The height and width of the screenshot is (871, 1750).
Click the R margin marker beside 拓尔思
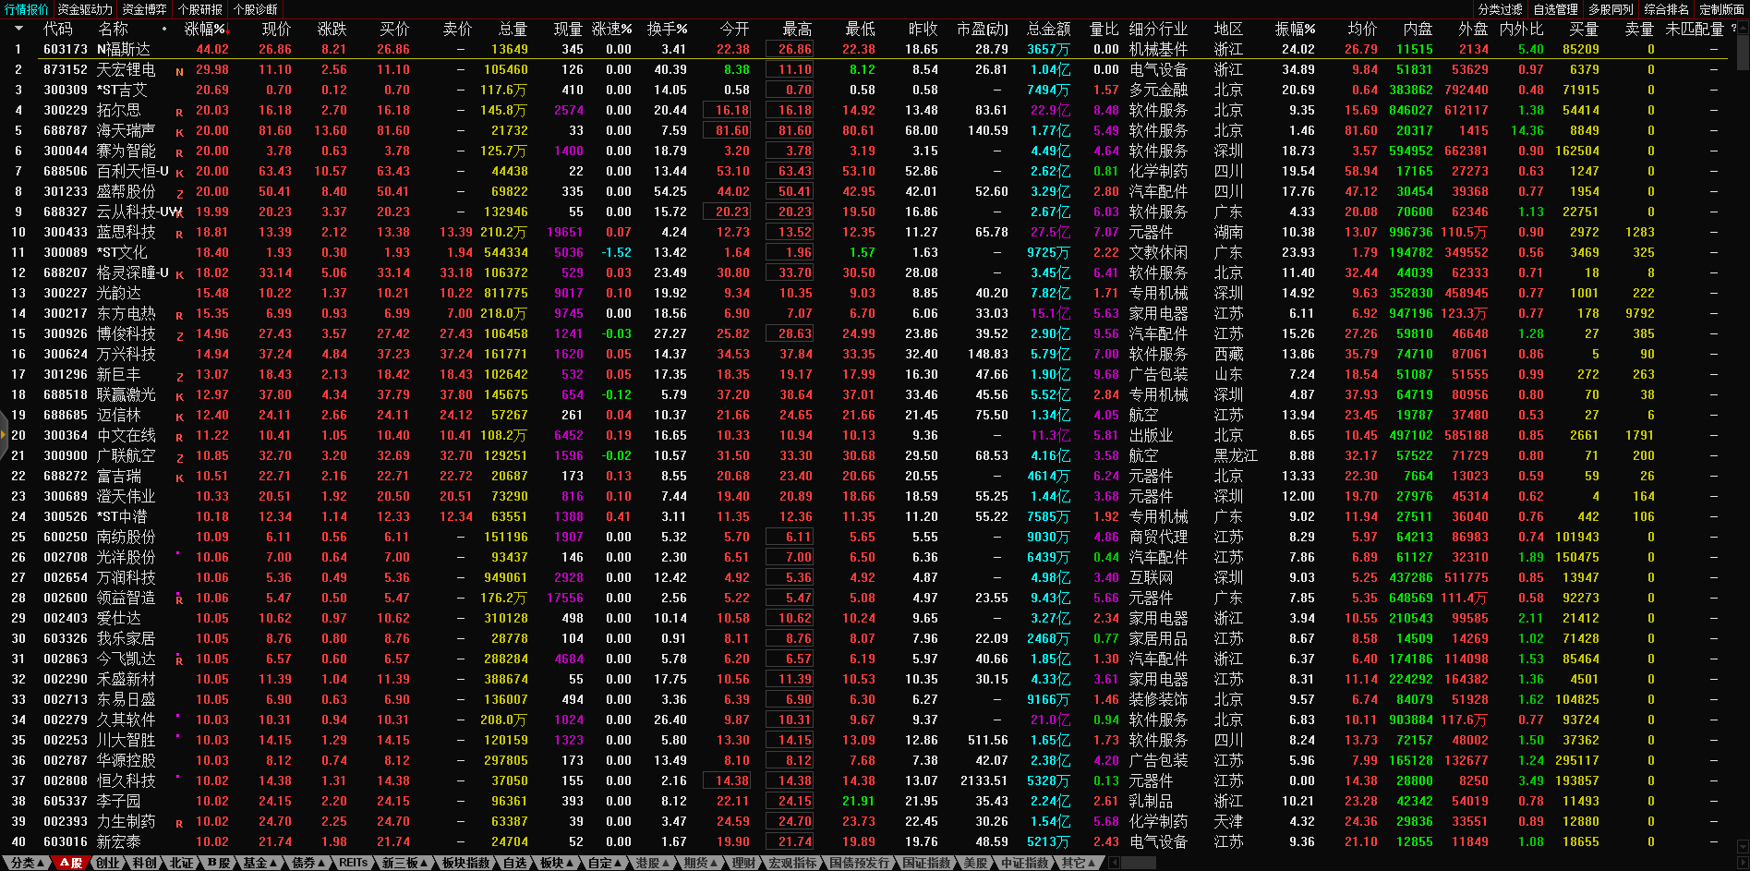(179, 113)
